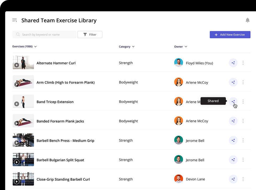Play Barbell Bench Press thumbnail
Viewport: 256px width, 190px height.
(23, 140)
